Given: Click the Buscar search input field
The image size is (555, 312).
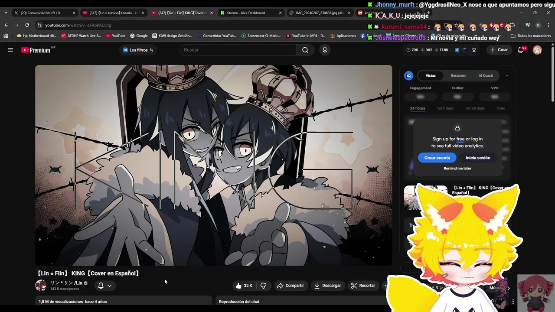Looking at the screenshot, I should (x=238, y=50).
